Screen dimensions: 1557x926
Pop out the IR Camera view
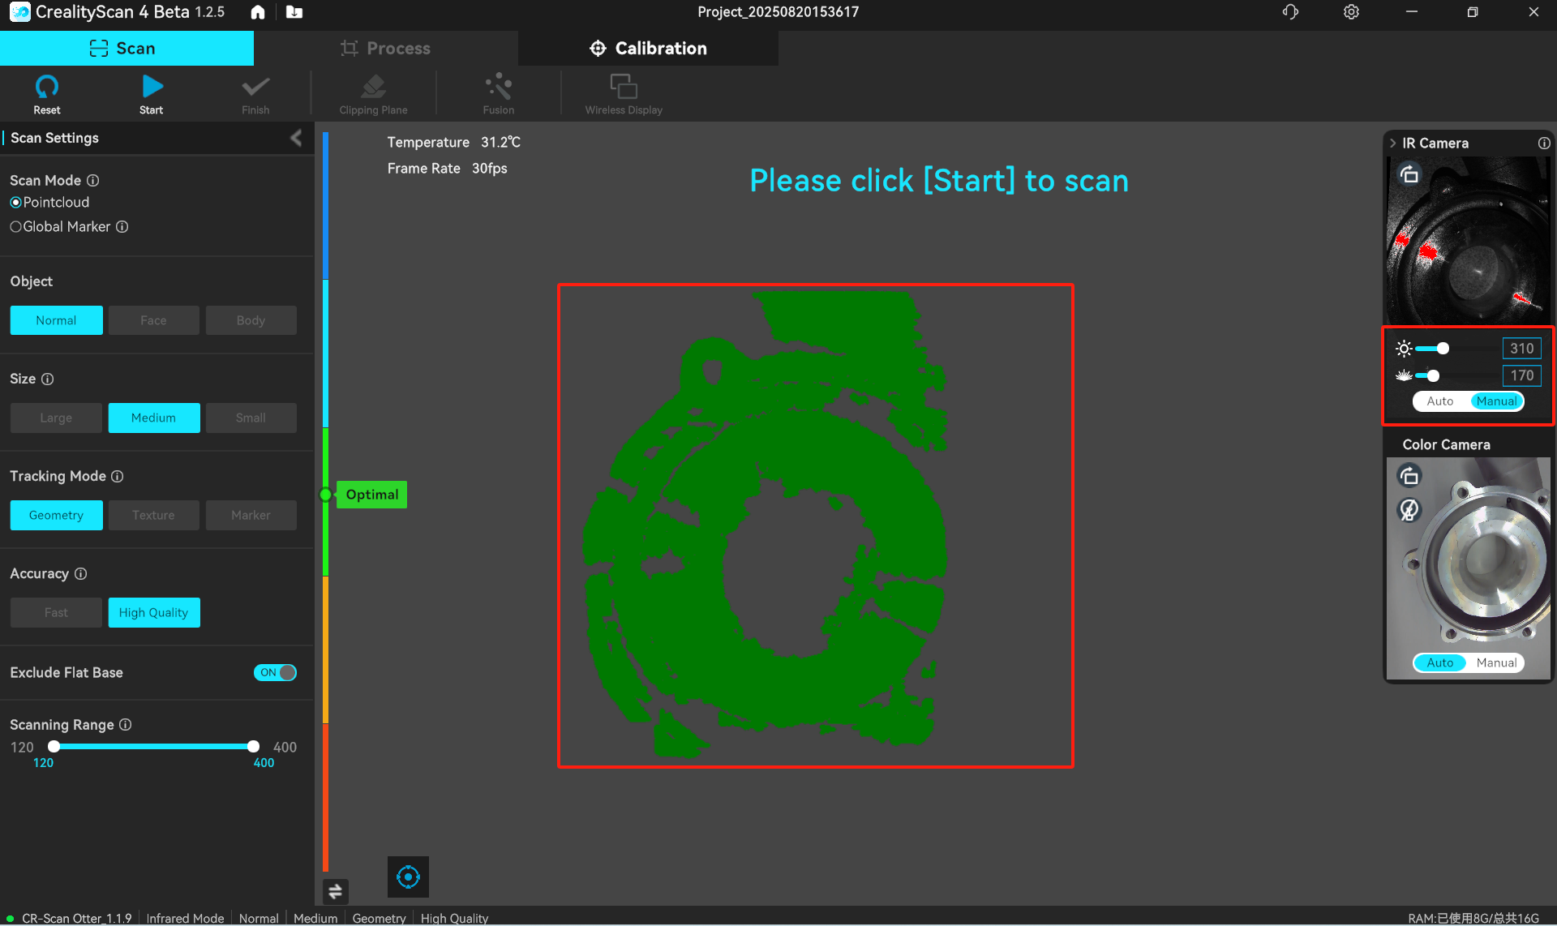coord(1409,174)
